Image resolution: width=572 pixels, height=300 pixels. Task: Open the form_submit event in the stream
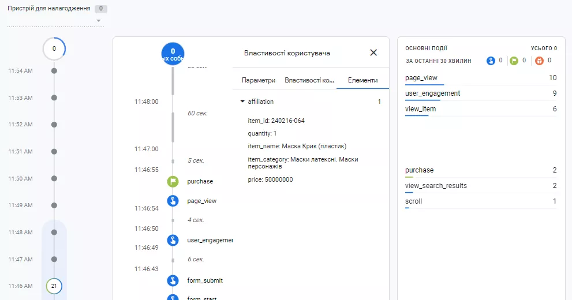[x=205, y=280]
